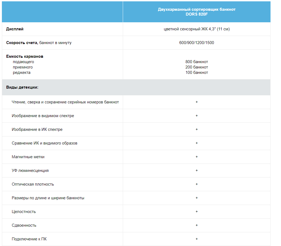The width and height of the screenshot is (281, 246).
Task: Select the 'Сдвоенность' row label
Action: click(x=24, y=225)
